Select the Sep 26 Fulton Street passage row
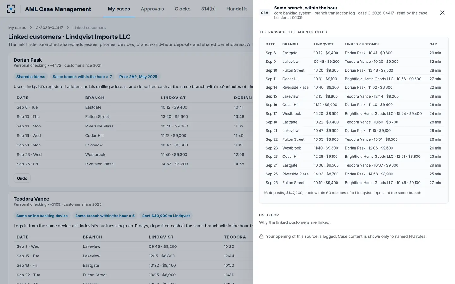Image resolution: width=455 pixels, height=284 pixels. (x=354, y=183)
